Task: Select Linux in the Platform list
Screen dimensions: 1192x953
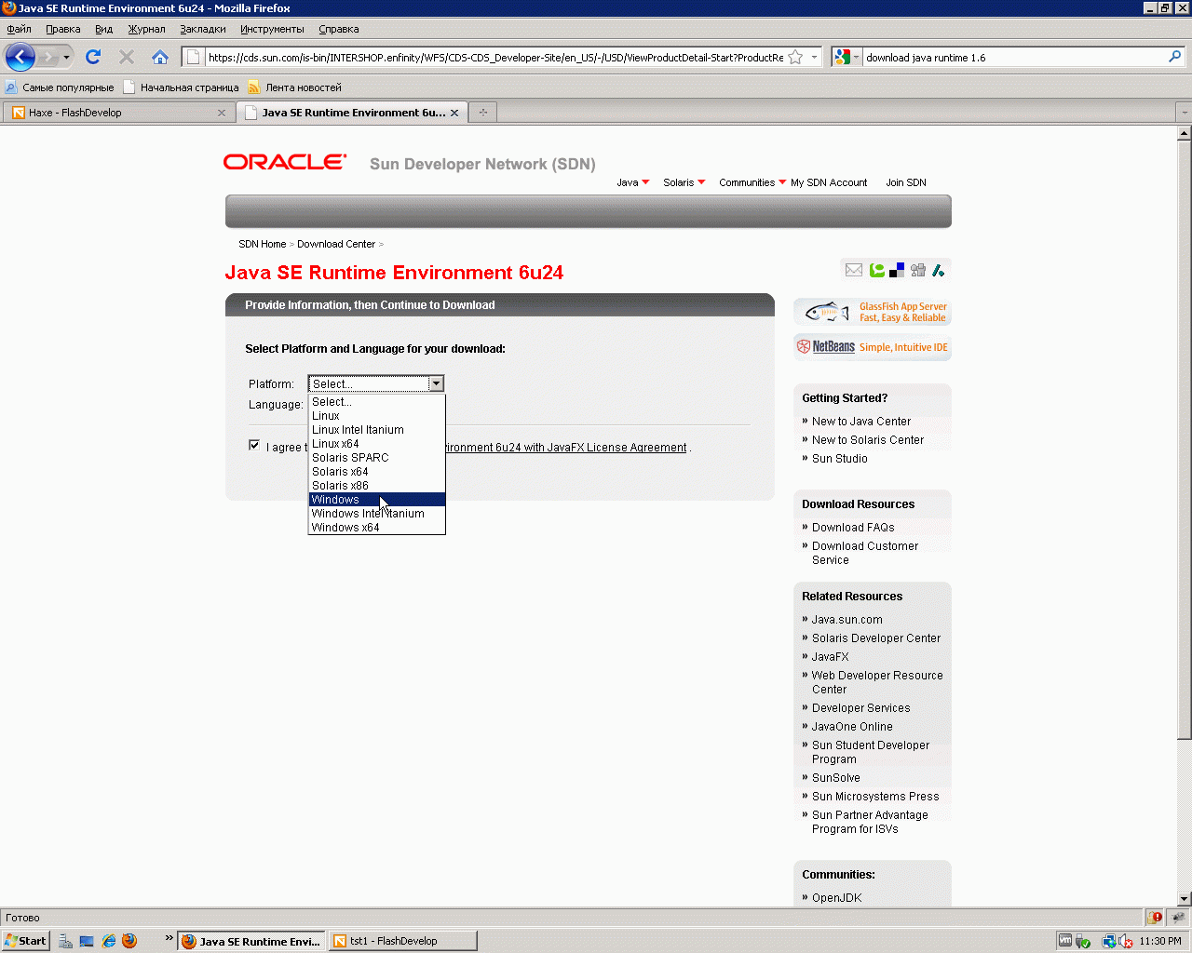Action: (377, 416)
